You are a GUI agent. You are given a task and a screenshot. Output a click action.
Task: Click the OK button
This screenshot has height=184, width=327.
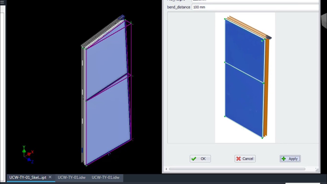pos(200,159)
